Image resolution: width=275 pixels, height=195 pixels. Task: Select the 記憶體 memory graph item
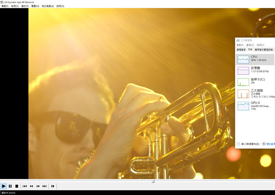pyautogui.click(x=255, y=70)
